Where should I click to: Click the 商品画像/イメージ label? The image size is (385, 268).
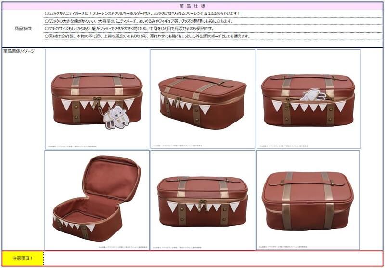tap(19, 51)
